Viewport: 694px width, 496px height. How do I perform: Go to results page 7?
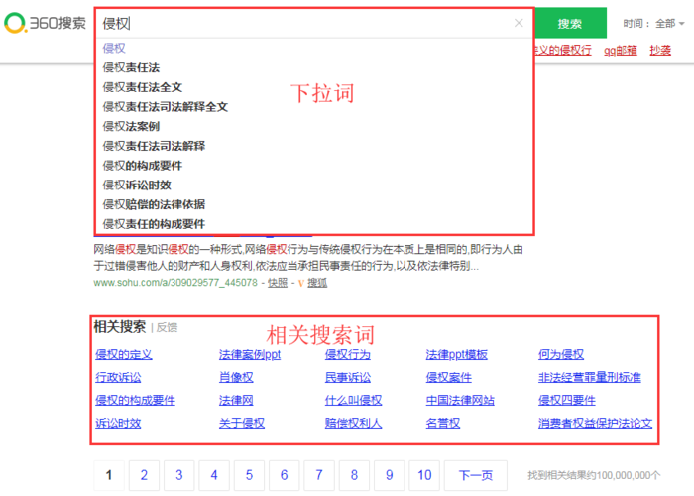pyautogui.click(x=319, y=475)
